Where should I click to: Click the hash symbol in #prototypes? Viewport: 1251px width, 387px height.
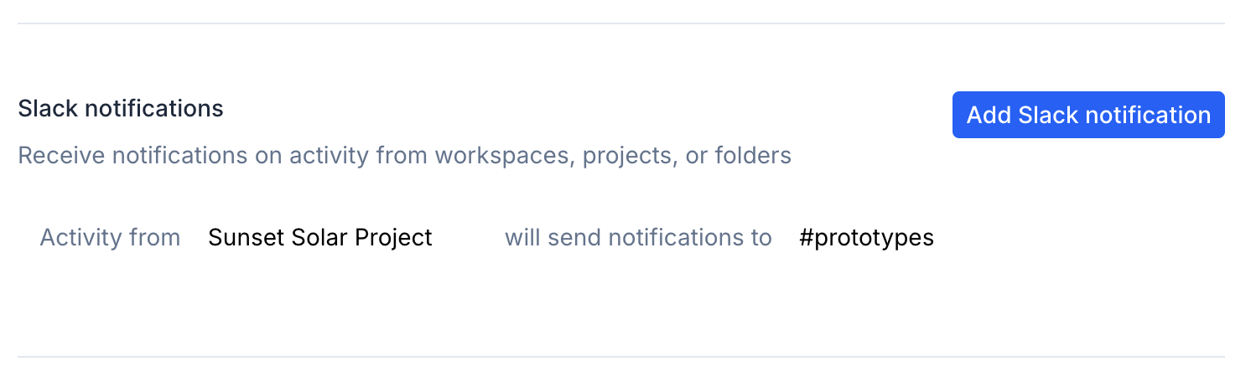pos(807,238)
